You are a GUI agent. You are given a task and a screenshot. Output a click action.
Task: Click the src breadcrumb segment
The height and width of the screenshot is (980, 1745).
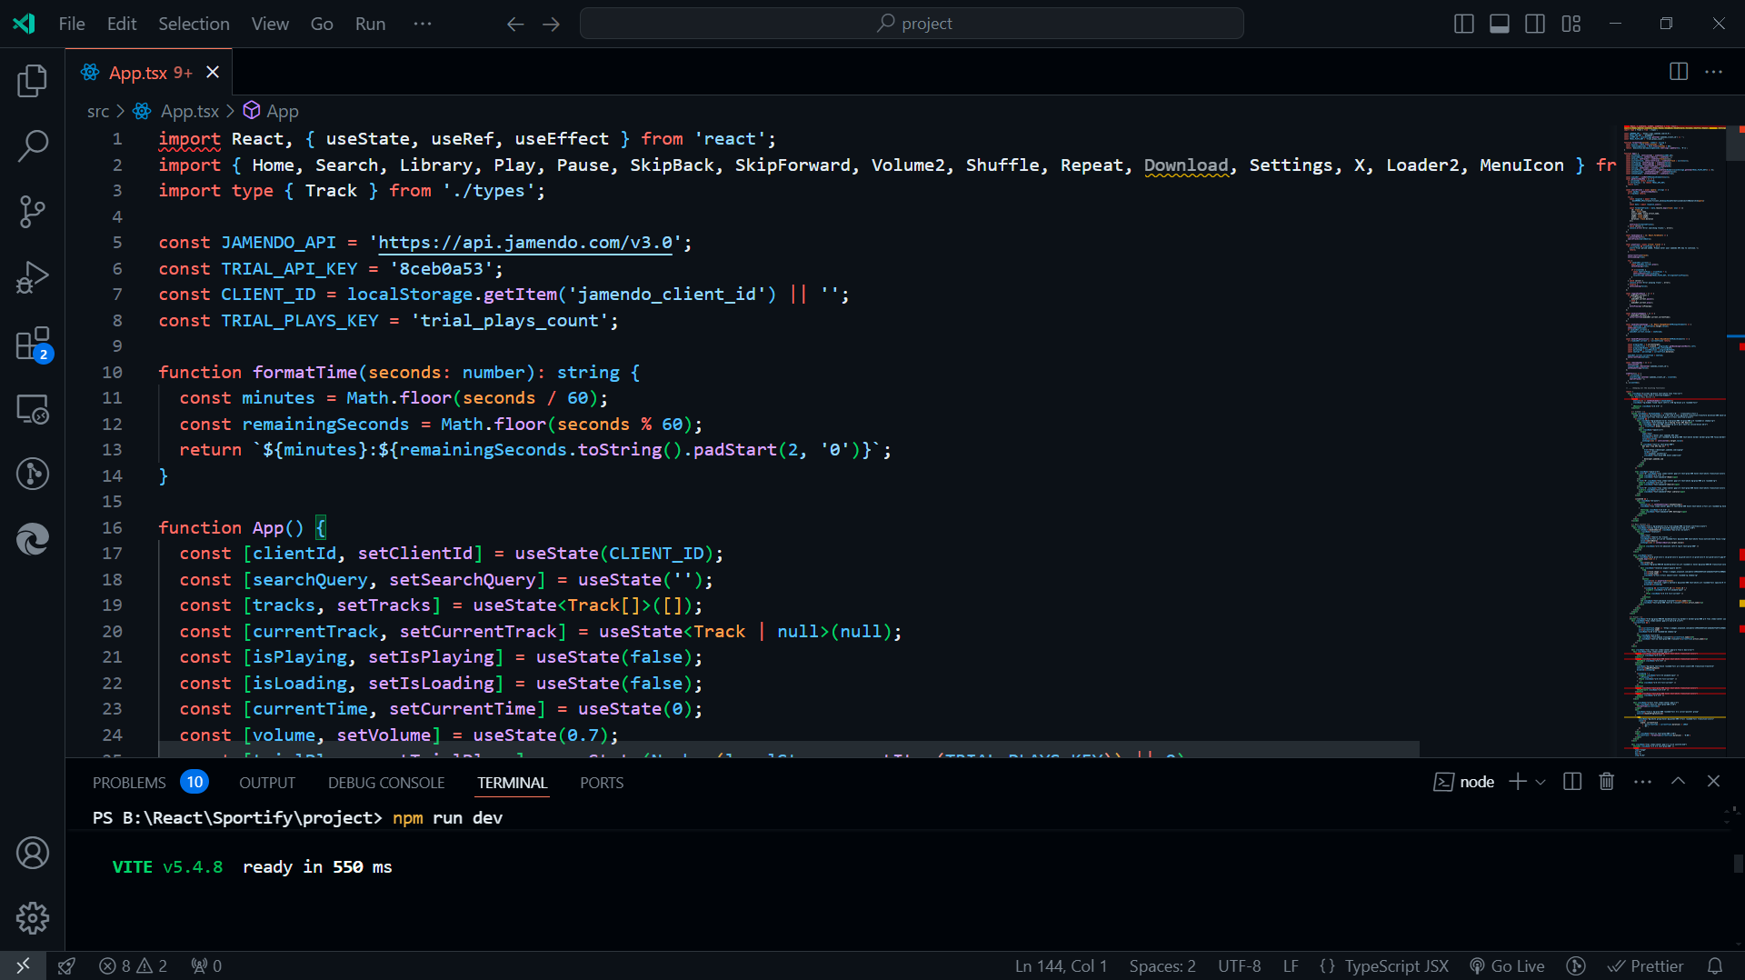point(98,111)
